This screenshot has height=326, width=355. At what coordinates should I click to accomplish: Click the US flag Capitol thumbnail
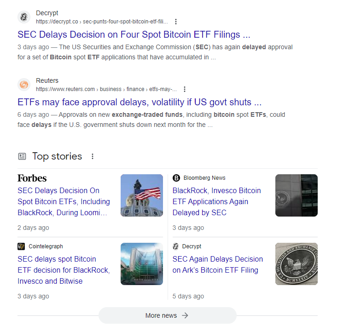tap(142, 195)
